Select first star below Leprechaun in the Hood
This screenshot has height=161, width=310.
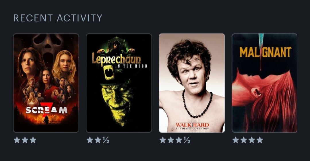(90, 140)
